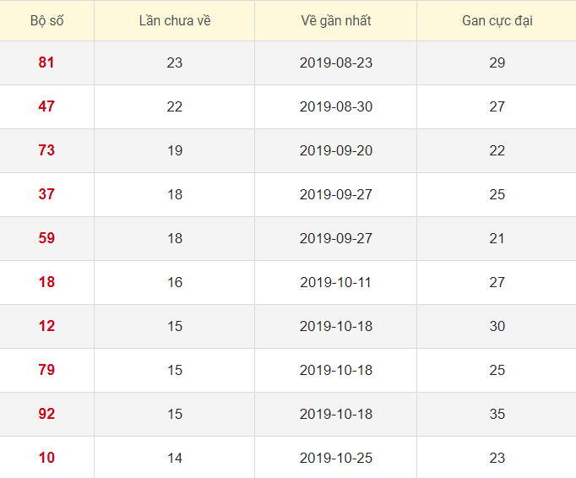
Task: Click the "Bộ số" column header
Action: tap(46, 21)
